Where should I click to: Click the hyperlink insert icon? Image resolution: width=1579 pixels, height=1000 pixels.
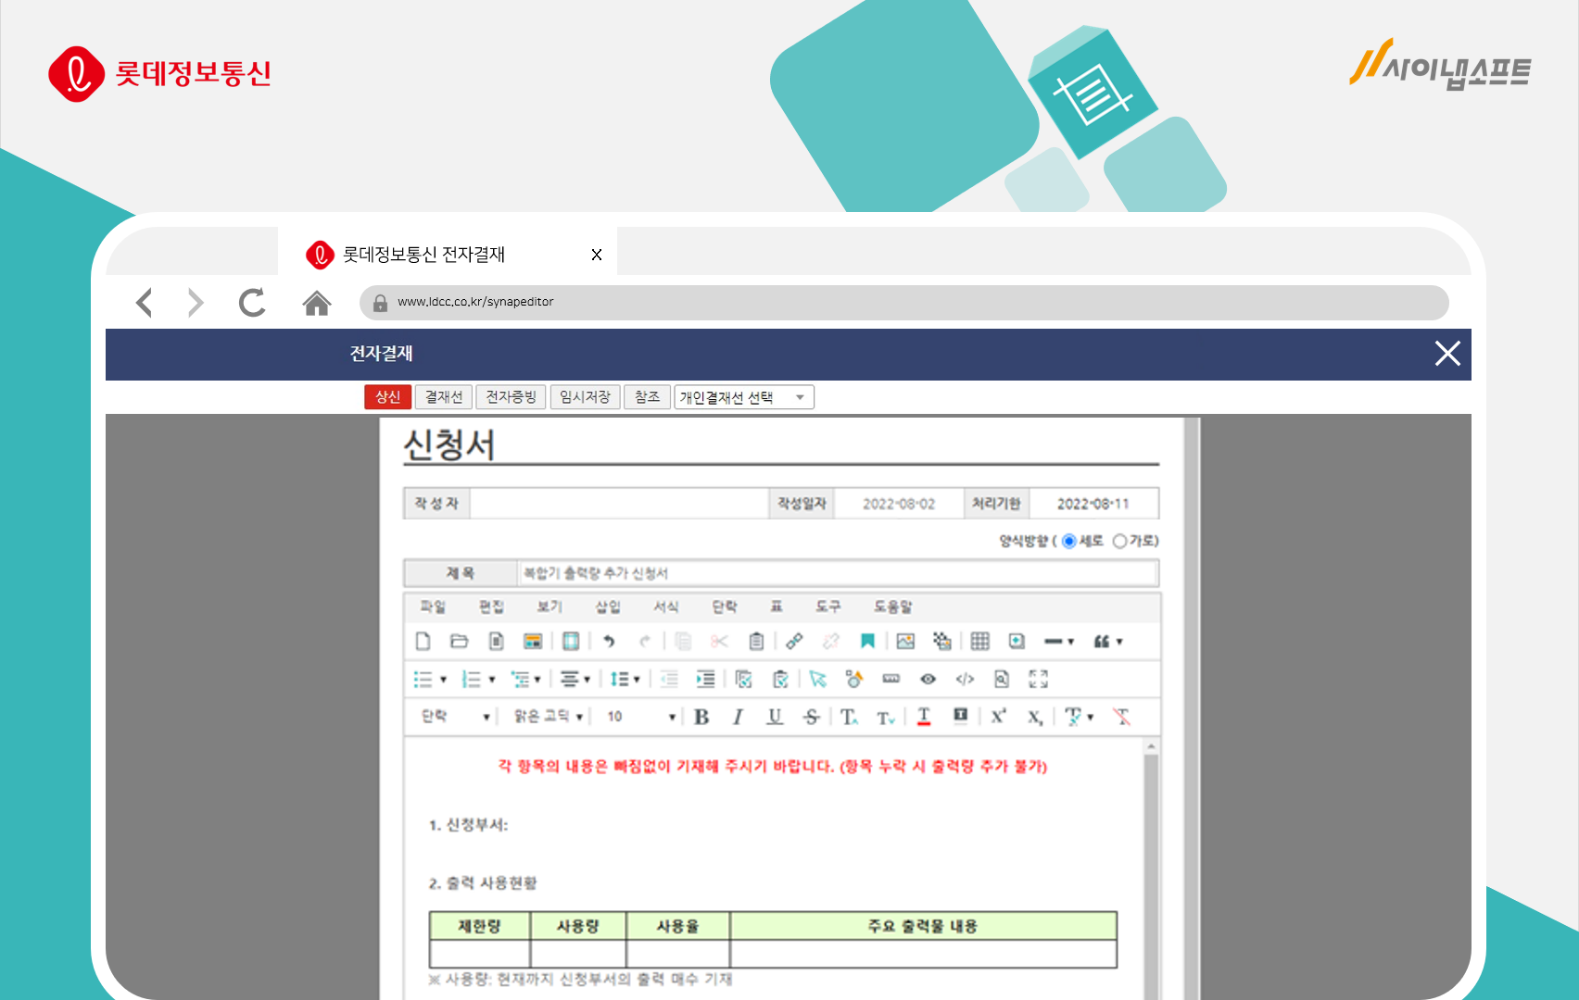[x=794, y=640]
